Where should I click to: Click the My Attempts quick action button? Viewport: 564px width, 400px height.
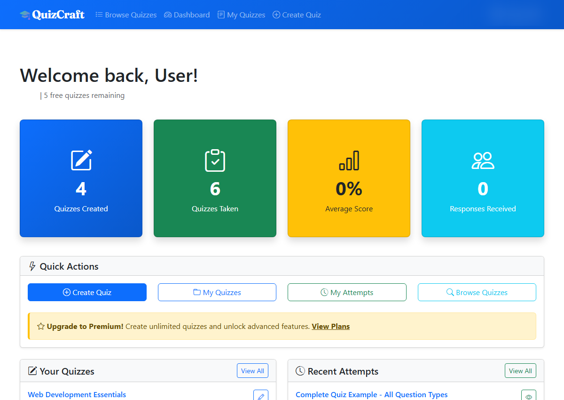(347, 292)
